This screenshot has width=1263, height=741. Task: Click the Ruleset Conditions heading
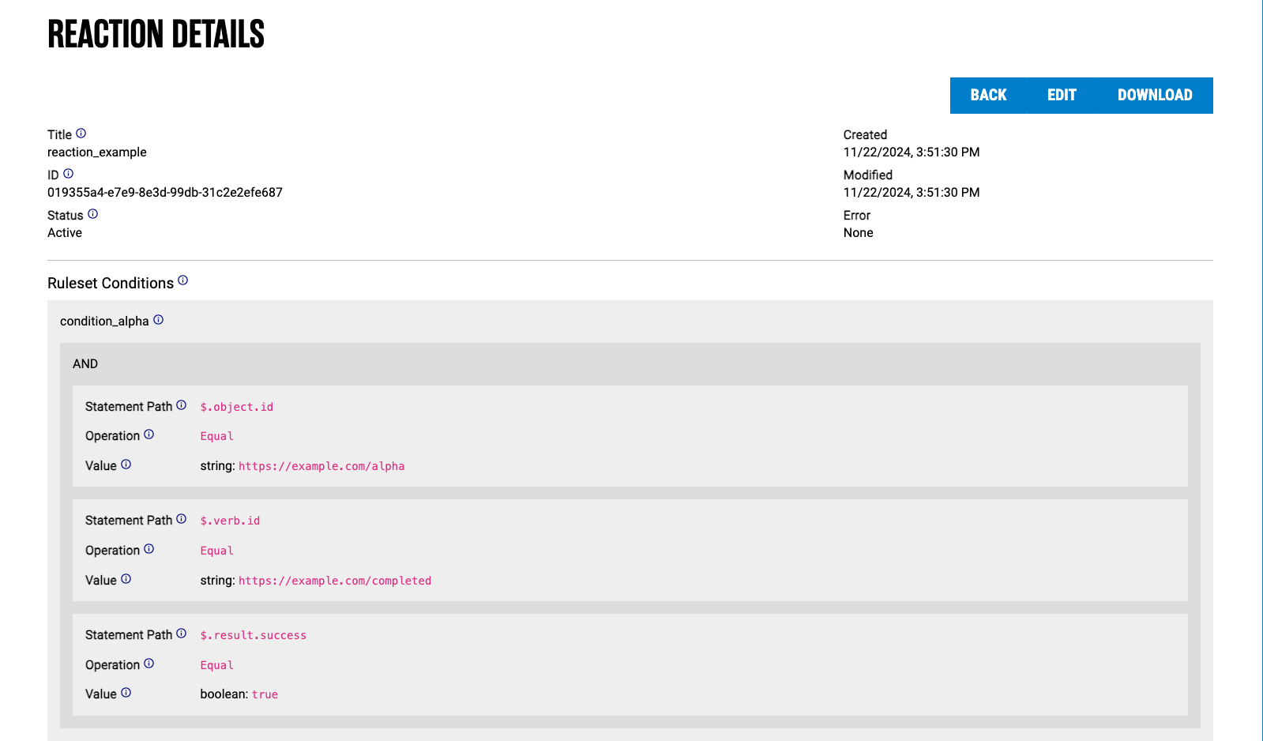(x=111, y=284)
